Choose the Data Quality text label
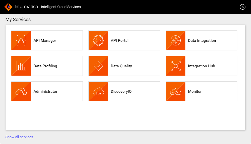 pyautogui.click(x=121, y=66)
